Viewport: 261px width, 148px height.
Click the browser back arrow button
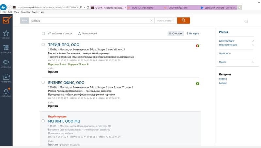click(x=3, y=7)
